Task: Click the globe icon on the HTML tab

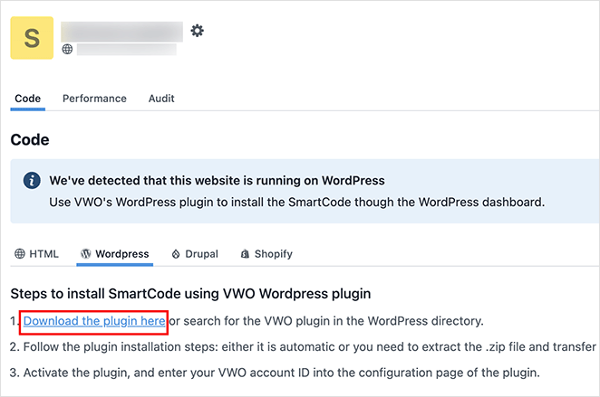Action: [19, 254]
